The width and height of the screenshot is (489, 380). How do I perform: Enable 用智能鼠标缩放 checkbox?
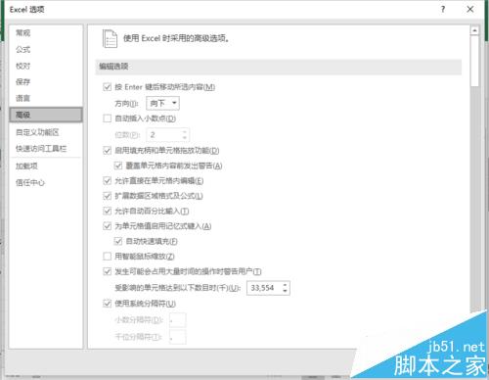(107, 257)
